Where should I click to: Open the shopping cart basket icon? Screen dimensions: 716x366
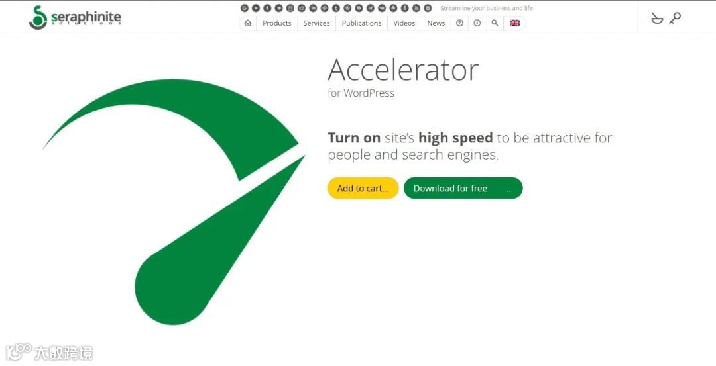point(656,19)
